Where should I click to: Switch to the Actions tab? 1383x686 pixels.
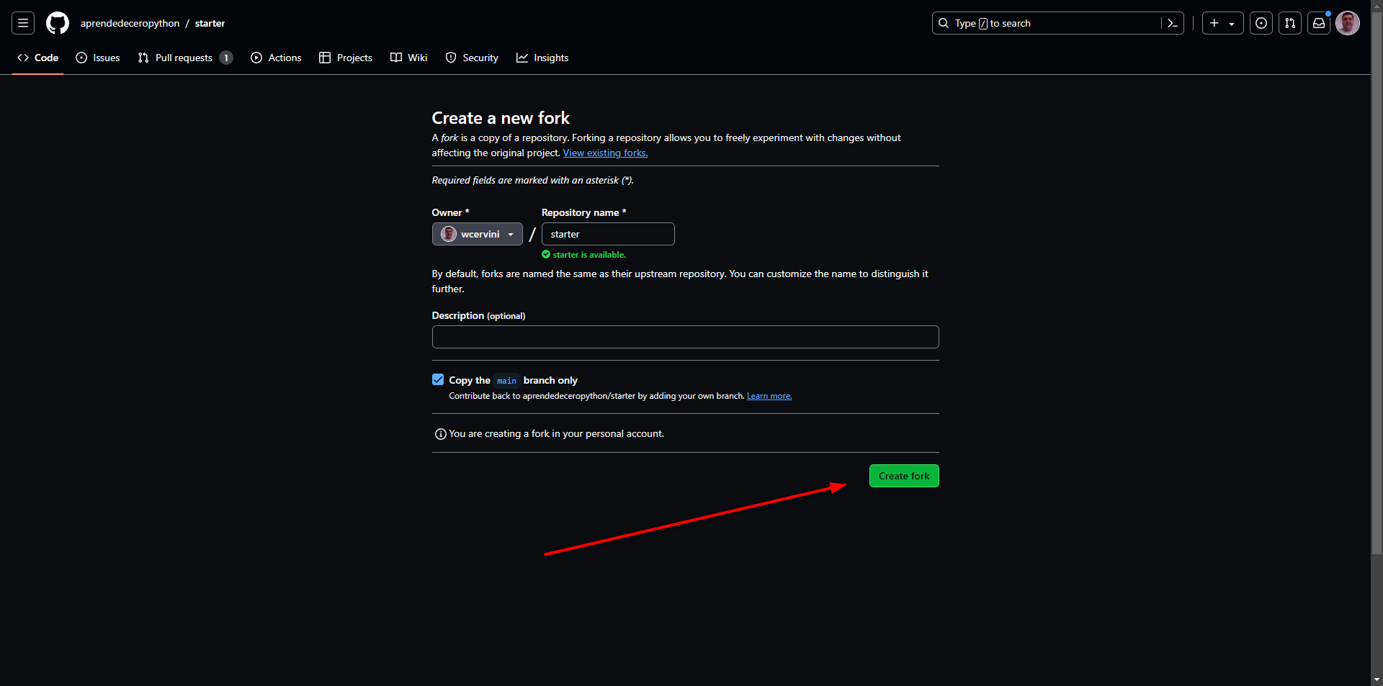(276, 58)
